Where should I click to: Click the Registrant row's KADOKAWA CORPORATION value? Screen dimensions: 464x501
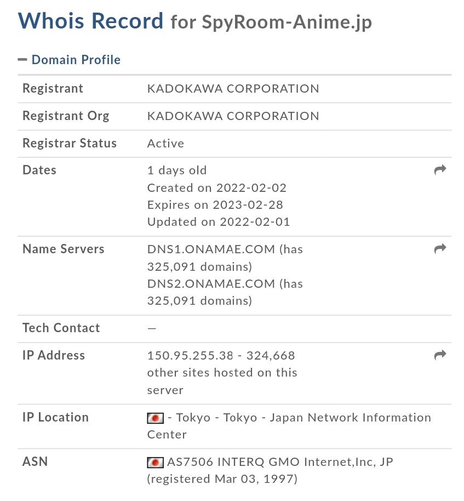pos(233,89)
